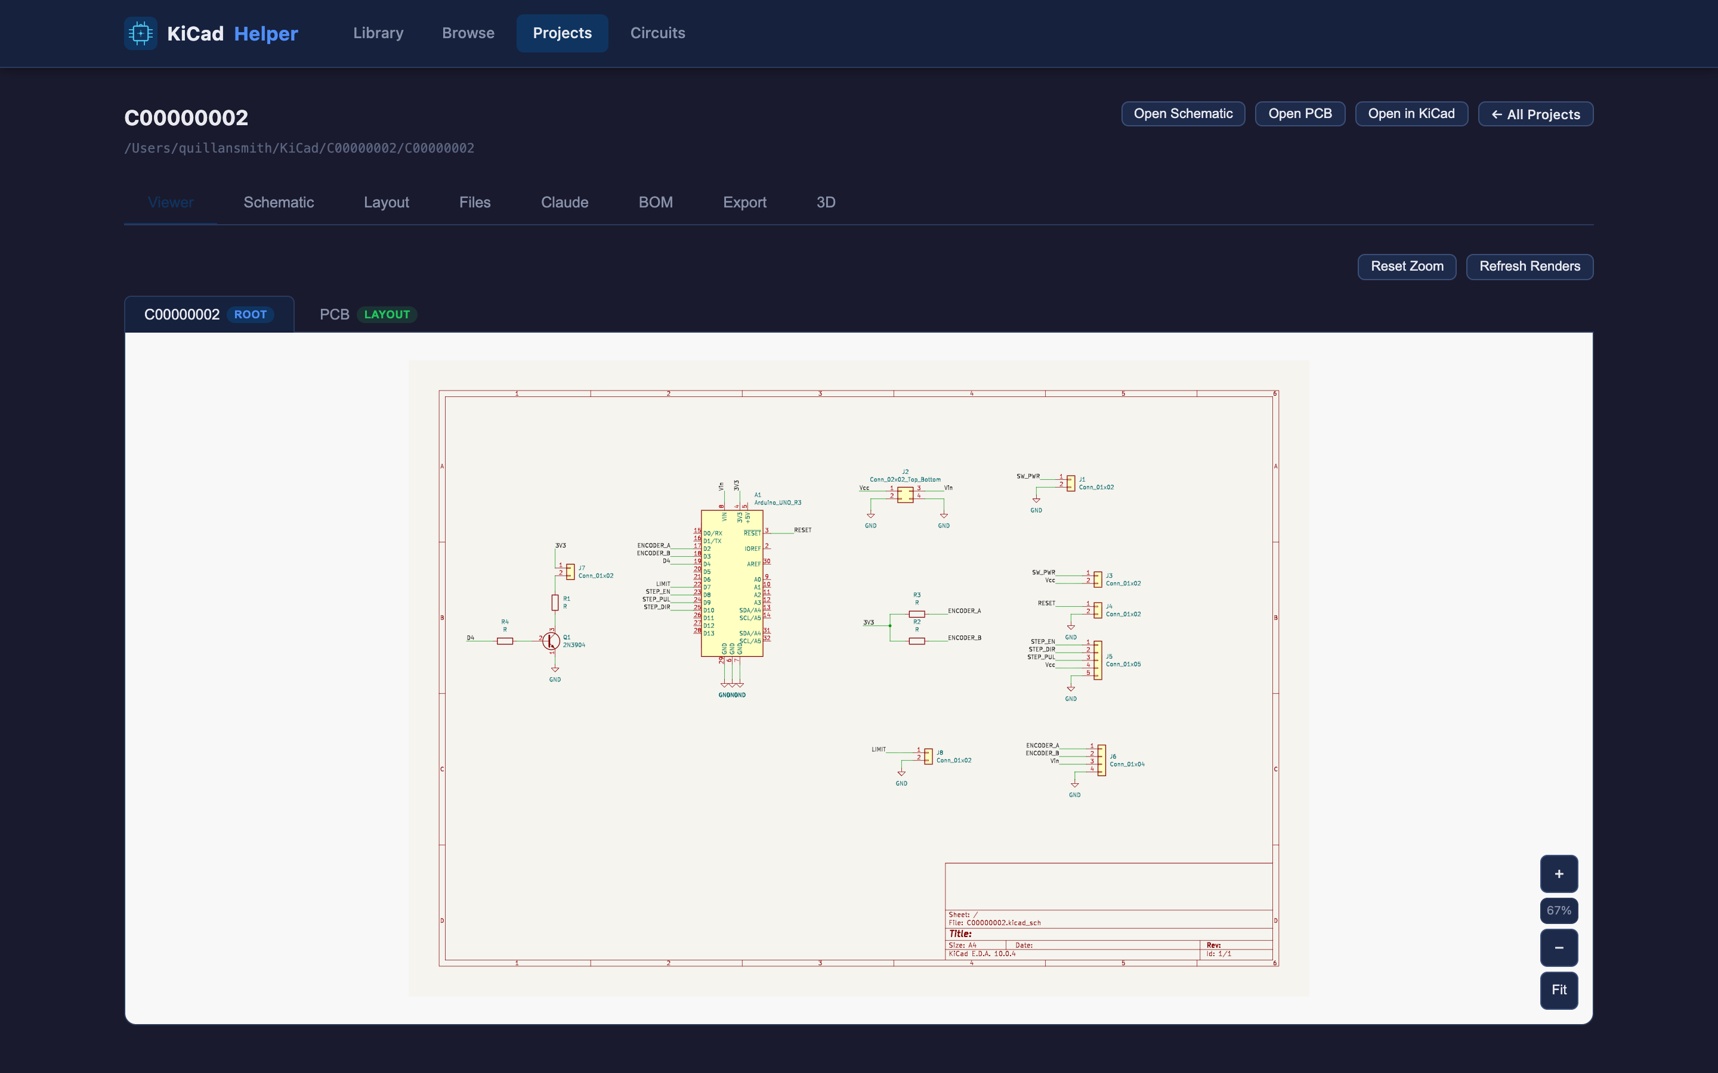Click the R4 resistor symbol
The height and width of the screenshot is (1073, 1718).
pos(505,641)
